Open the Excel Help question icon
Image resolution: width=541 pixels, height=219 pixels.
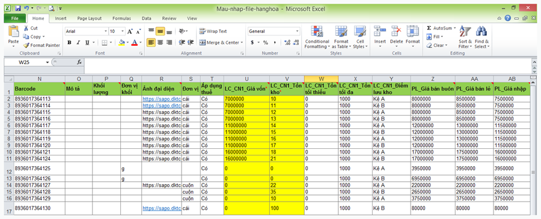pos(507,19)
